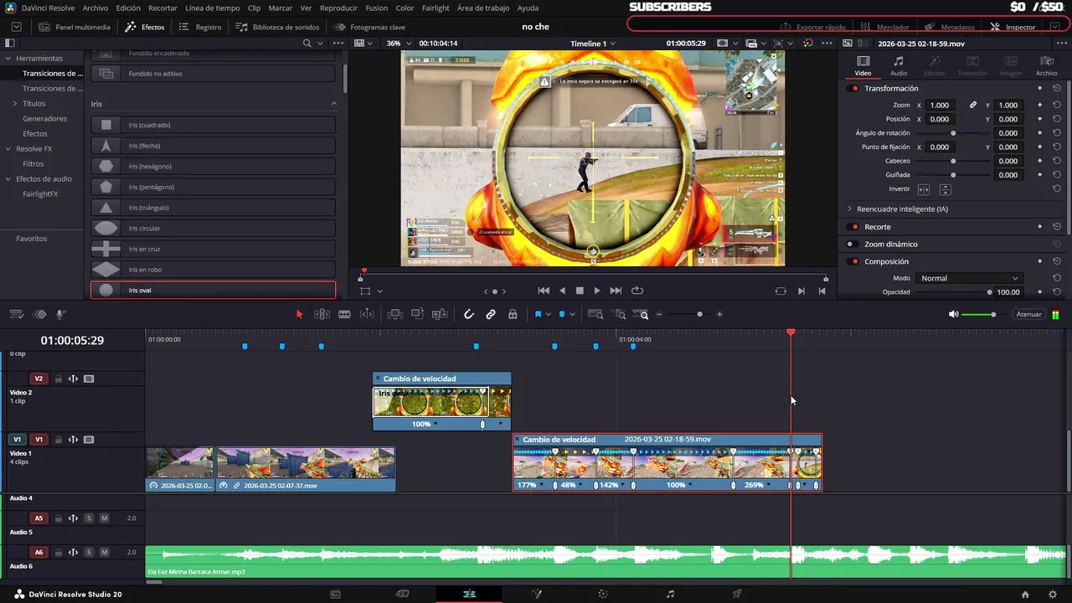This screenshot has height=603, width=1072.
Task: Add keyframe for Transformación
Action: tap(1040, 88)
